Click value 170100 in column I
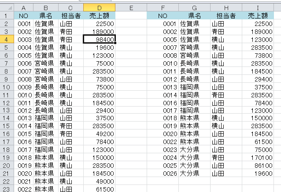The height and width of the screenshot is (192, 281). click(258, 158)
